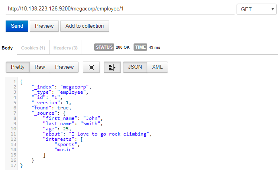The image size is (278, 179).
Task: Click "_type": "employee" line
Action: click(60, 93)
